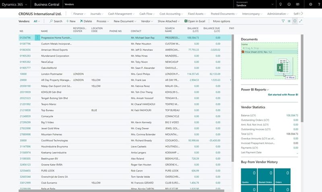Viewport: 322px width, 192px height.
Task: Click Business Central home title
Action: click(47, 4)
